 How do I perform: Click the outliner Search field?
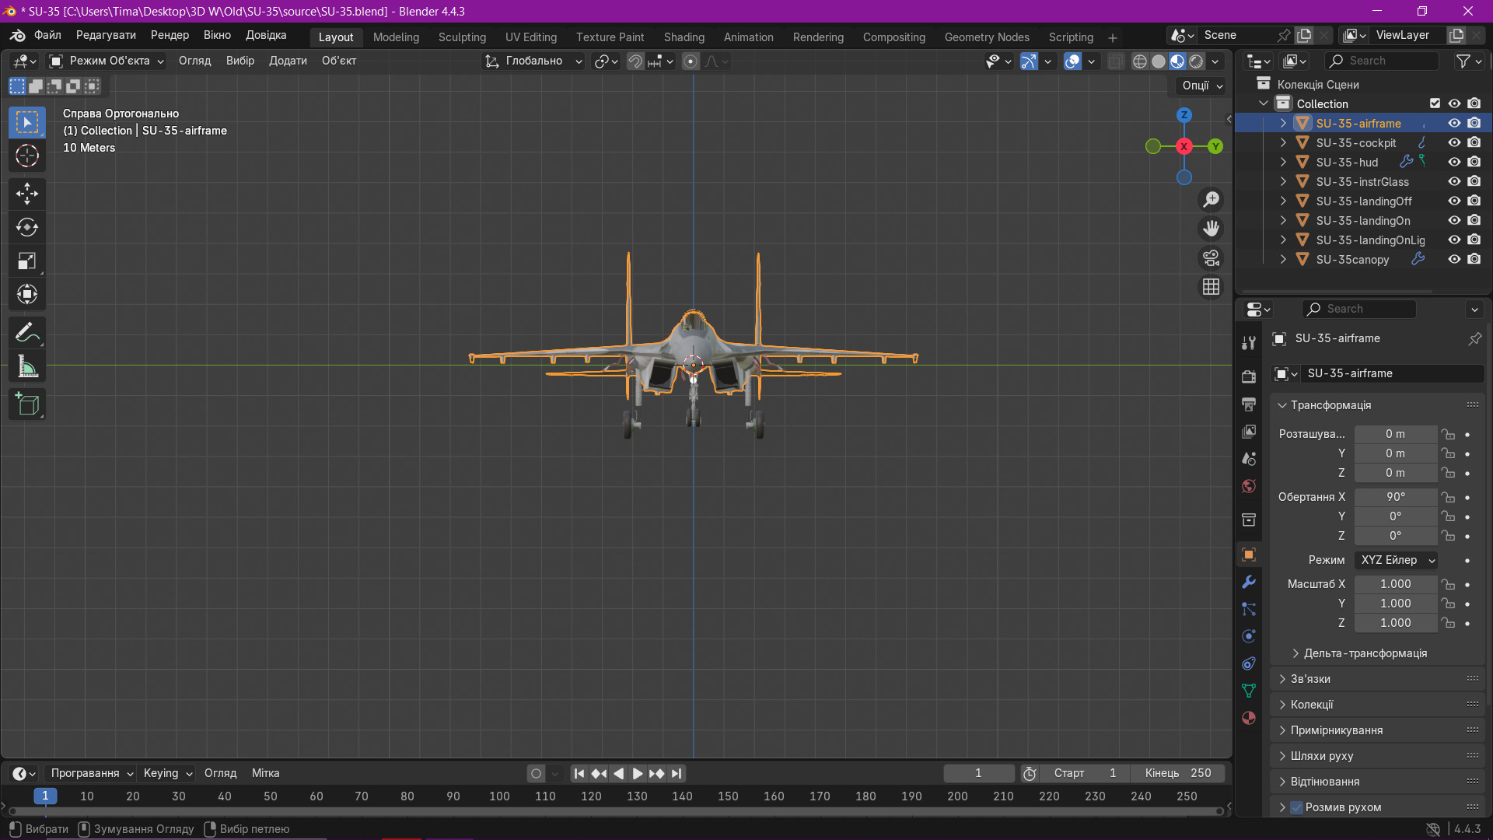(1381, 61)
